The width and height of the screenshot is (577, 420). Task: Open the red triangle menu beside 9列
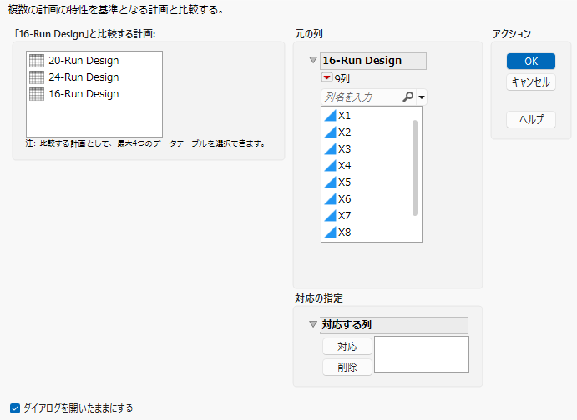point(326,77)
